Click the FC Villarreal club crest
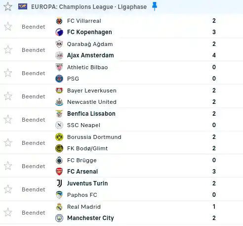 pyautogui.click(x=59, y=21)
